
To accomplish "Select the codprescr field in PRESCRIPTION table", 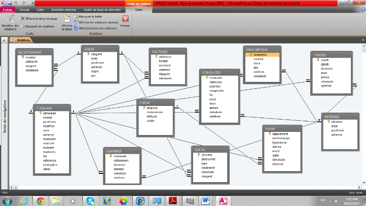I will 259,54.
